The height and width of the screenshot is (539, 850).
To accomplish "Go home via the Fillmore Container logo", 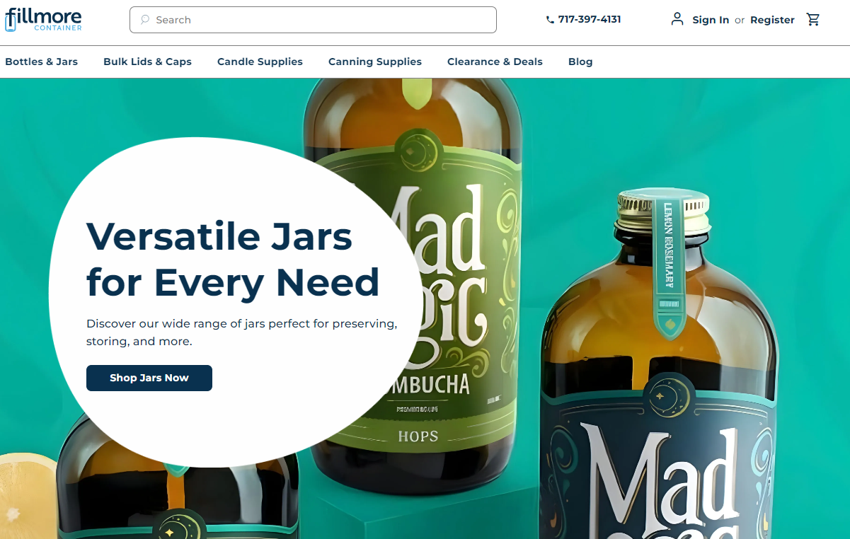I will (44, 19).
